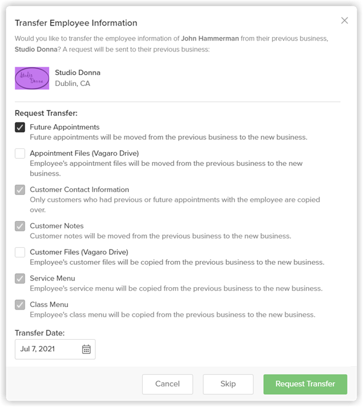Check the Customer Files (Vagaro Drive) box

[x=20, y=253]
